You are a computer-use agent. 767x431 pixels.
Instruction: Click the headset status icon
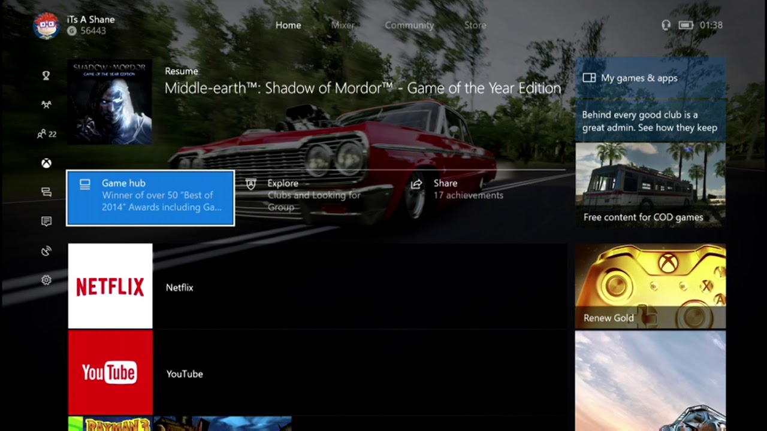666,25
